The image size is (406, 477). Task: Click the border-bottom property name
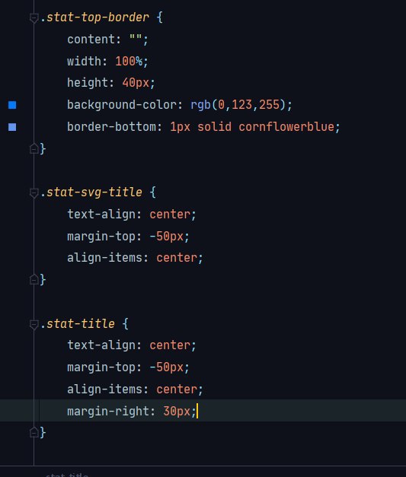pos(111,127)
